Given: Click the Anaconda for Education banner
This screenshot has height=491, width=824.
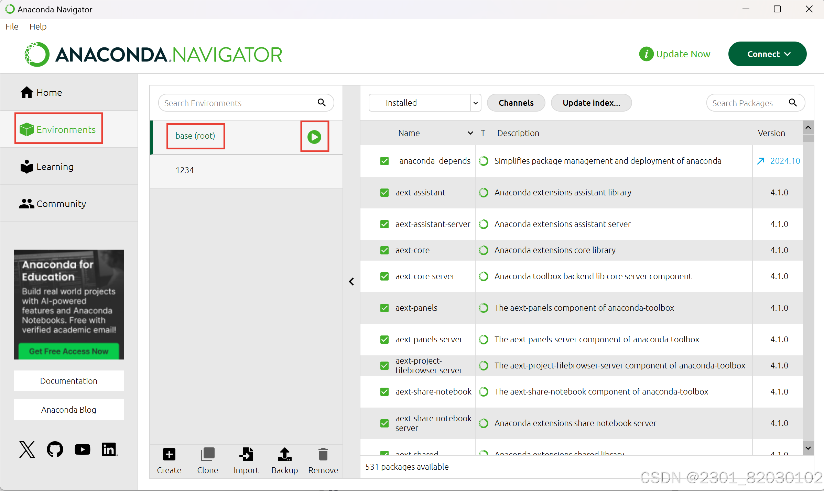Looking at the screenshot, I should [x=69, y=305].
